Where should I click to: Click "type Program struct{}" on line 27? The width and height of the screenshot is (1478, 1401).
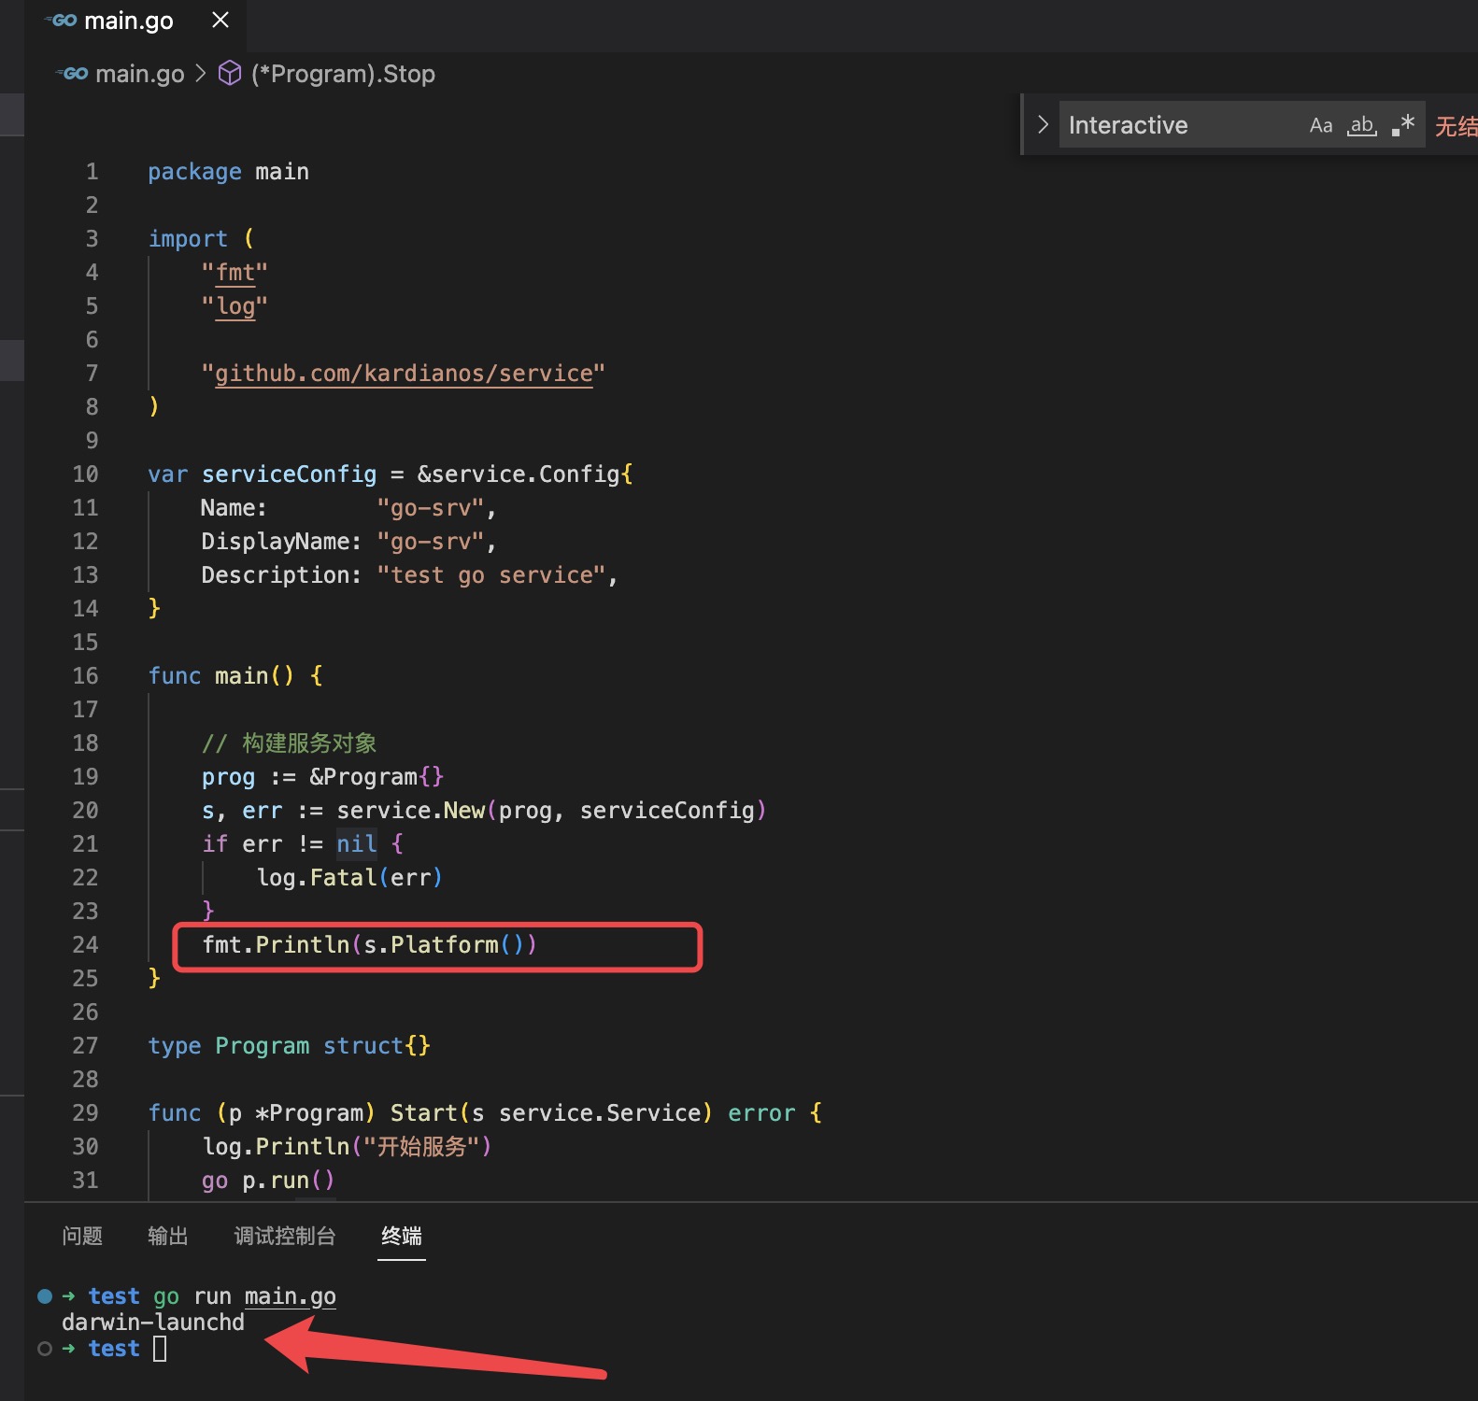coord(289,1046)
